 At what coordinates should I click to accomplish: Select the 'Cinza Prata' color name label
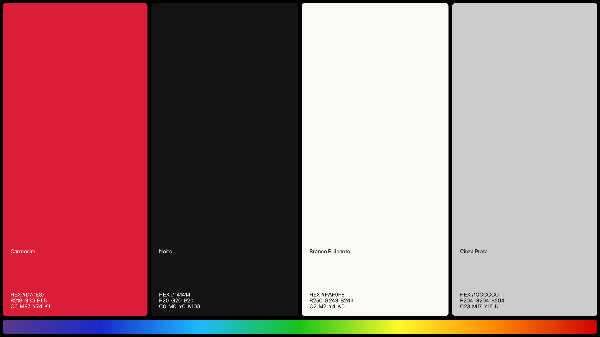coord(474,252)
